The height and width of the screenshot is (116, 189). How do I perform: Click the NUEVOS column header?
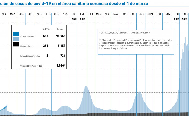click(x=46, y=29)
